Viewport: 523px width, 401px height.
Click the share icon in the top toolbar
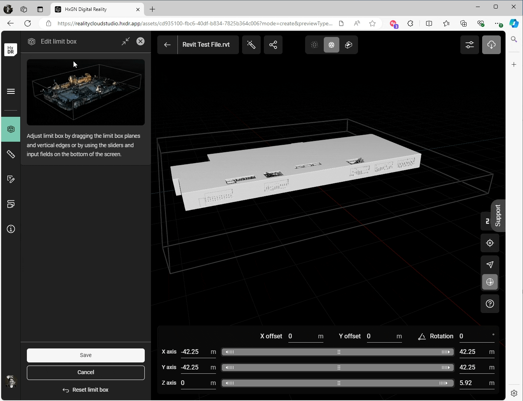coord(273,45)
